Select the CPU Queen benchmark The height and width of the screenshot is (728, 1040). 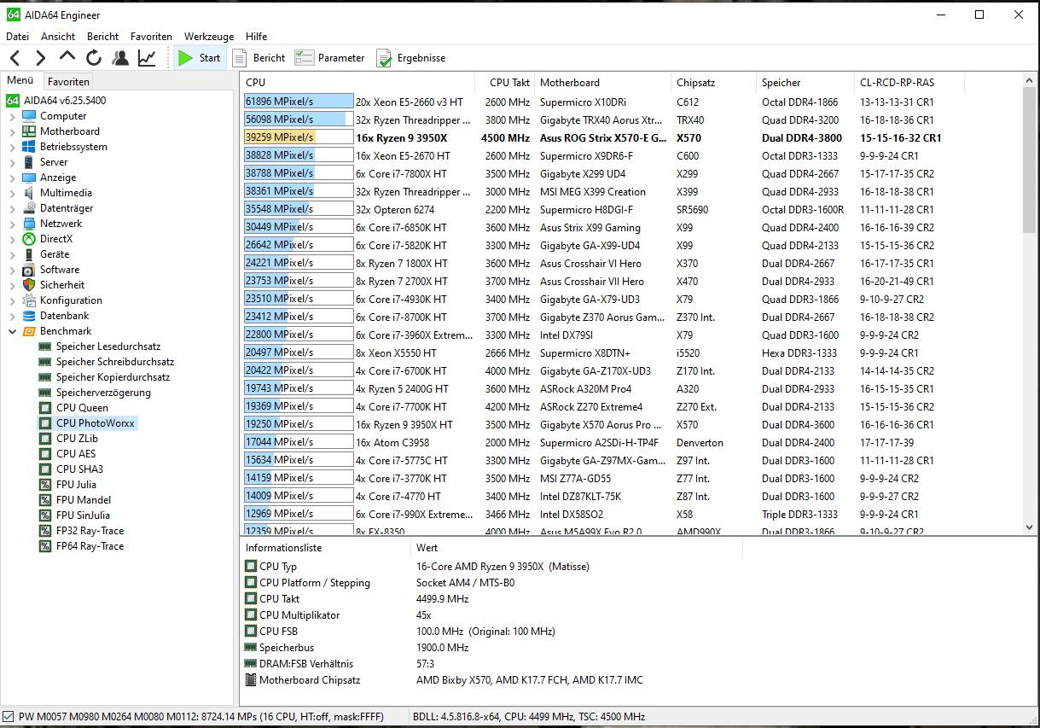pyautogui.click(x=82, y=408)
